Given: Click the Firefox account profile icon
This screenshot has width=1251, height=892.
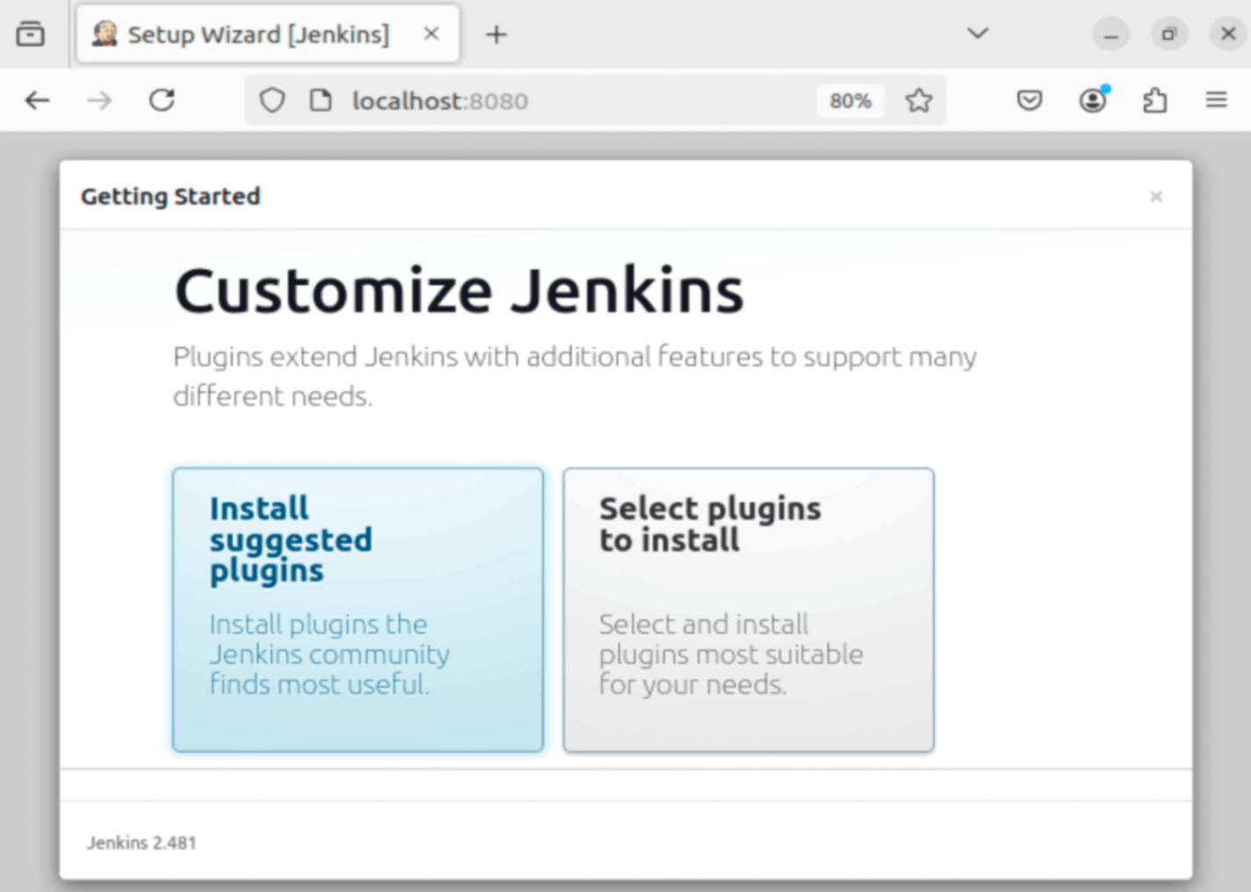Looking at the screenshot, I should point(1092,100).
